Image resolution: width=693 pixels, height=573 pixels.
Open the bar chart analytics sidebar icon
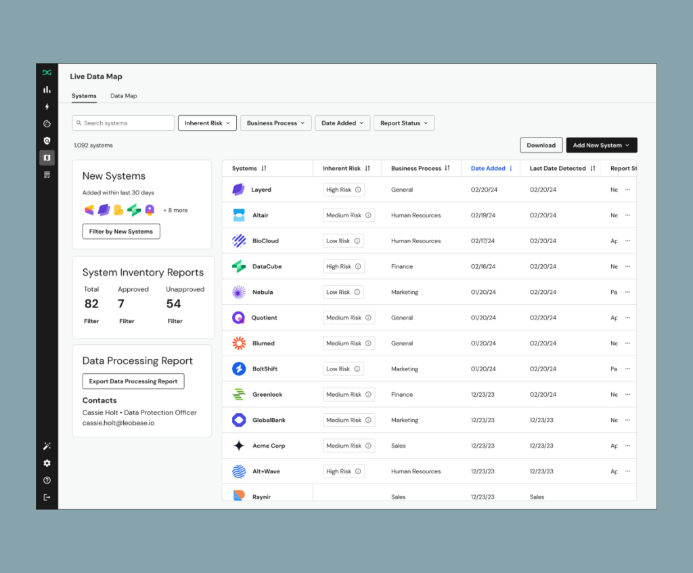47,89
